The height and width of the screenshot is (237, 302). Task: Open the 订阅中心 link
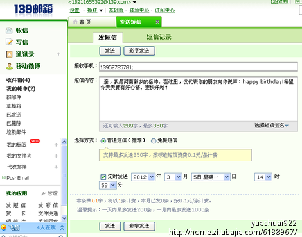pos(164,10)
